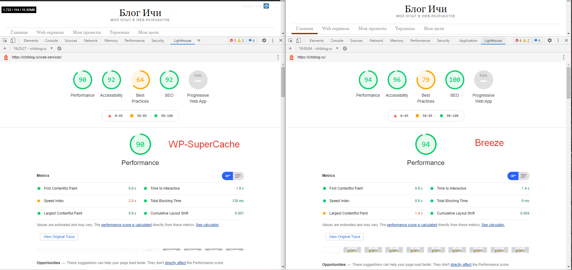The image size is (572, 270).
Task: Click the WordPress admin power icon at top
Action: tap(266, 6)
